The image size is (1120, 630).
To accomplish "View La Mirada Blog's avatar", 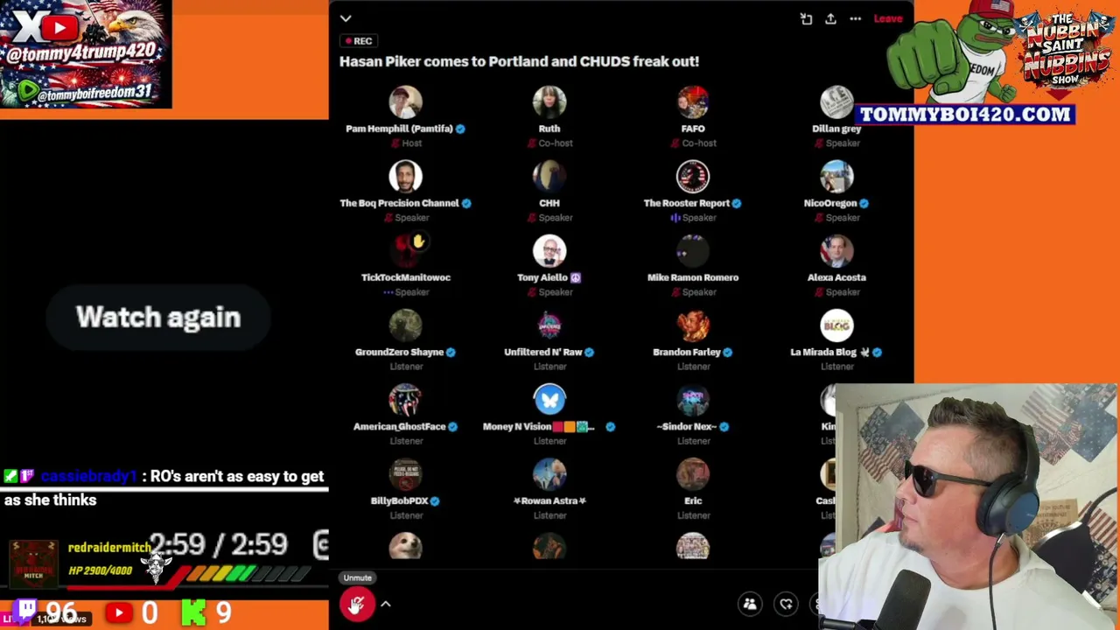I will tap(836, 325).
